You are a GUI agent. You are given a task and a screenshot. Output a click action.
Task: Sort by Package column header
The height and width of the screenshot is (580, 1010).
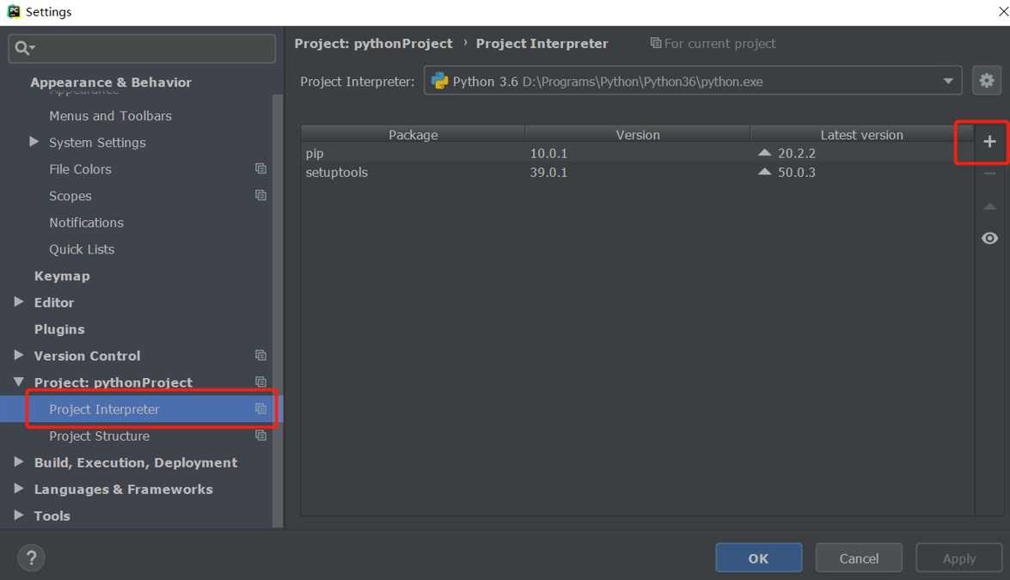pos(413,135)
